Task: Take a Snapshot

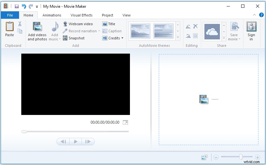Action: pyautogui.click(x=74, y=38)
